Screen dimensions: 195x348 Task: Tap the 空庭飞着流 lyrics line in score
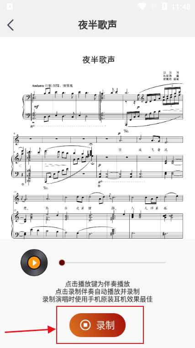pos(143,150)
